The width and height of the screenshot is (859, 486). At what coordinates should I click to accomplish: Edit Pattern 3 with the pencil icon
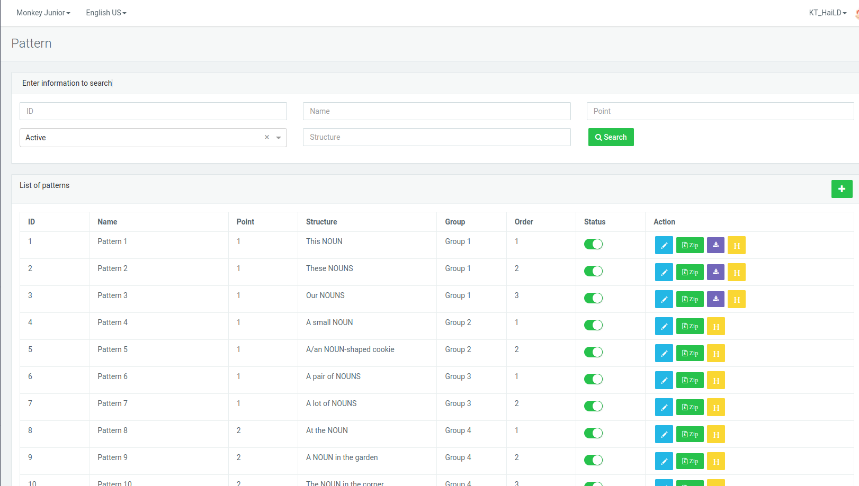(664, 299)
